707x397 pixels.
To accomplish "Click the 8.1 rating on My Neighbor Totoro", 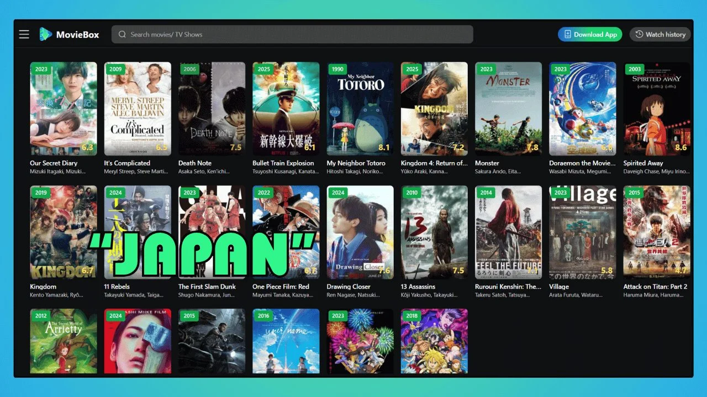I will [x=384, y=147].
